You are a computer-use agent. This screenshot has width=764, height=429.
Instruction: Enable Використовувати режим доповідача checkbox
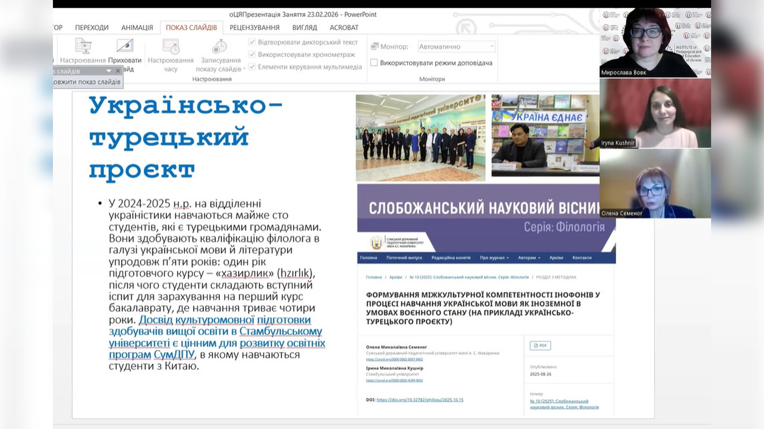pyautogui.click(x=374, y=63)
